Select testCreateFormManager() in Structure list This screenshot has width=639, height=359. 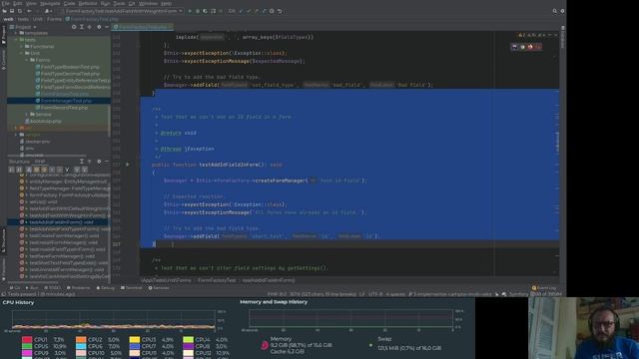pos(64,235)
